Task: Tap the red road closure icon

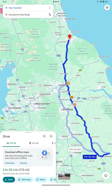Action: click(x=74, y=105)
